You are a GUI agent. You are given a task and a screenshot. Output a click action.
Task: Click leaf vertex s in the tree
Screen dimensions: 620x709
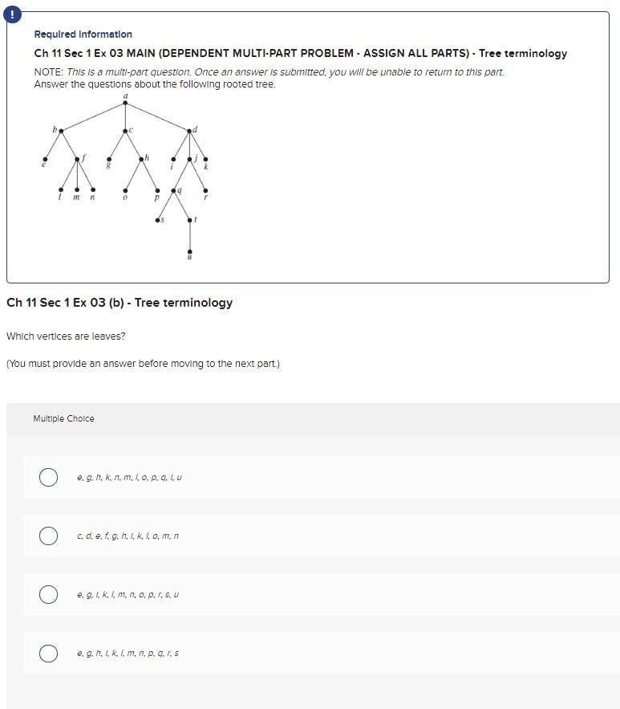tap(158, 218)
